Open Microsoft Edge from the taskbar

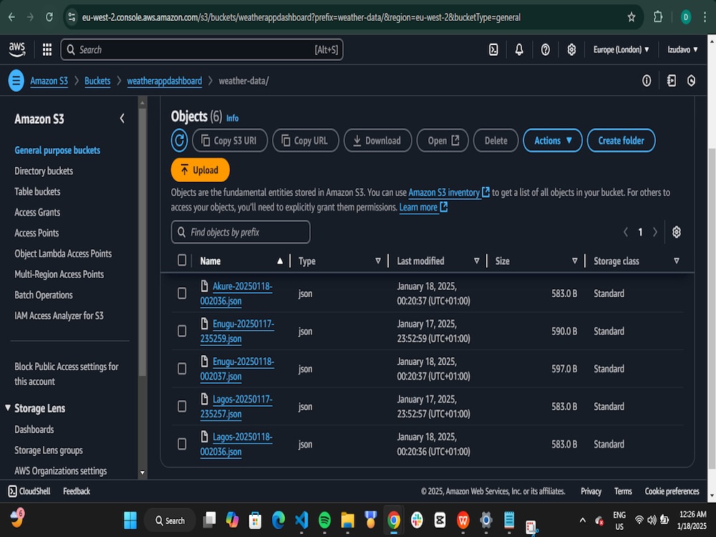coord(278,520)
